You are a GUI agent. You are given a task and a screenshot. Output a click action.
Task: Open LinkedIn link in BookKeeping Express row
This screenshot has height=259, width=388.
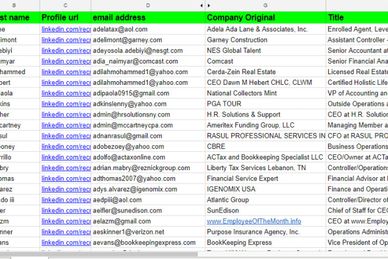(66, 243)
